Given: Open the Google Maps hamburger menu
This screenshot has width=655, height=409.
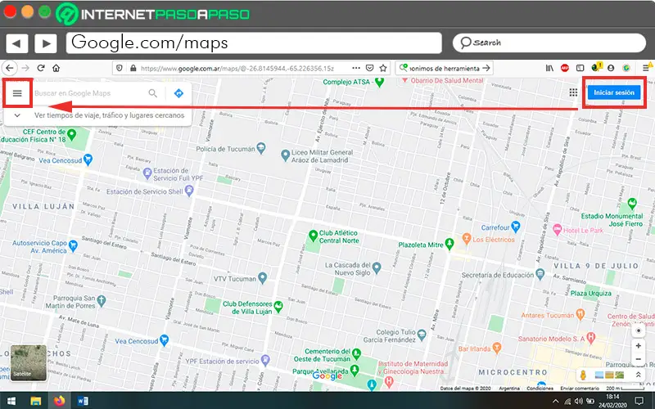Looking at the screenshot, I should (17, 93).
